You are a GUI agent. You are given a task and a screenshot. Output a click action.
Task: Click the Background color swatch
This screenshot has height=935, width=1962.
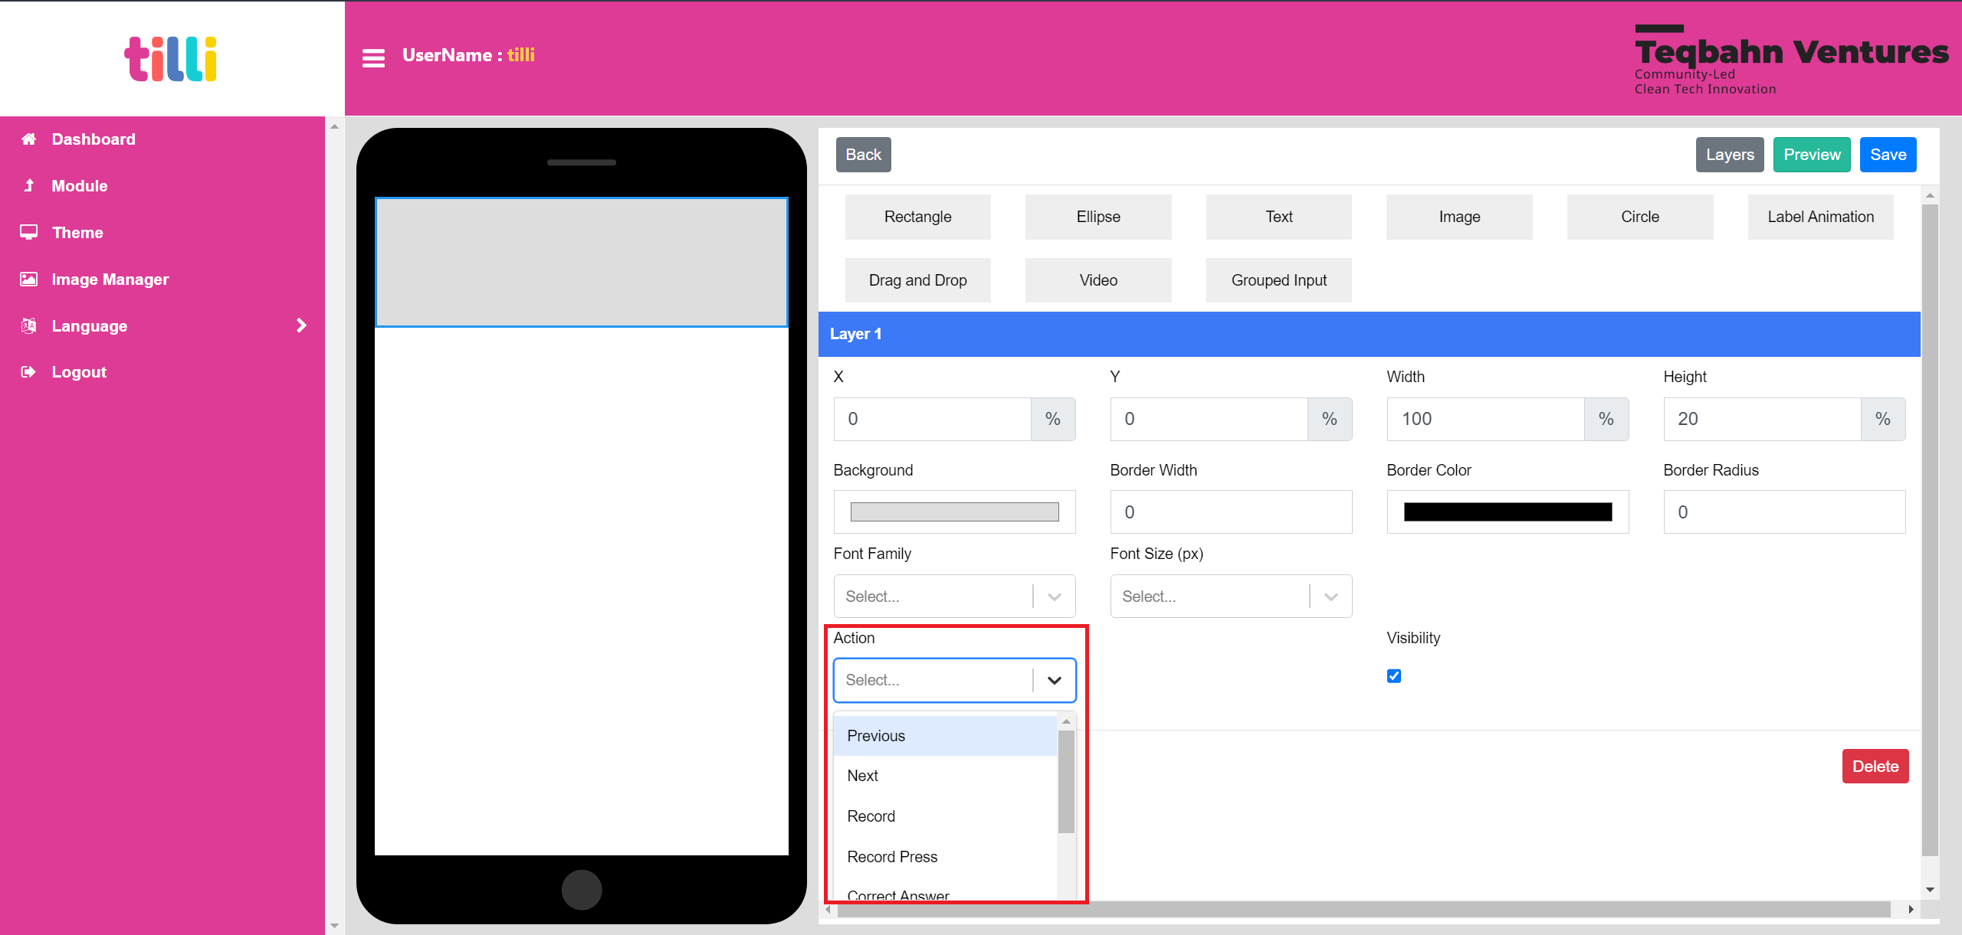point(953,512)
